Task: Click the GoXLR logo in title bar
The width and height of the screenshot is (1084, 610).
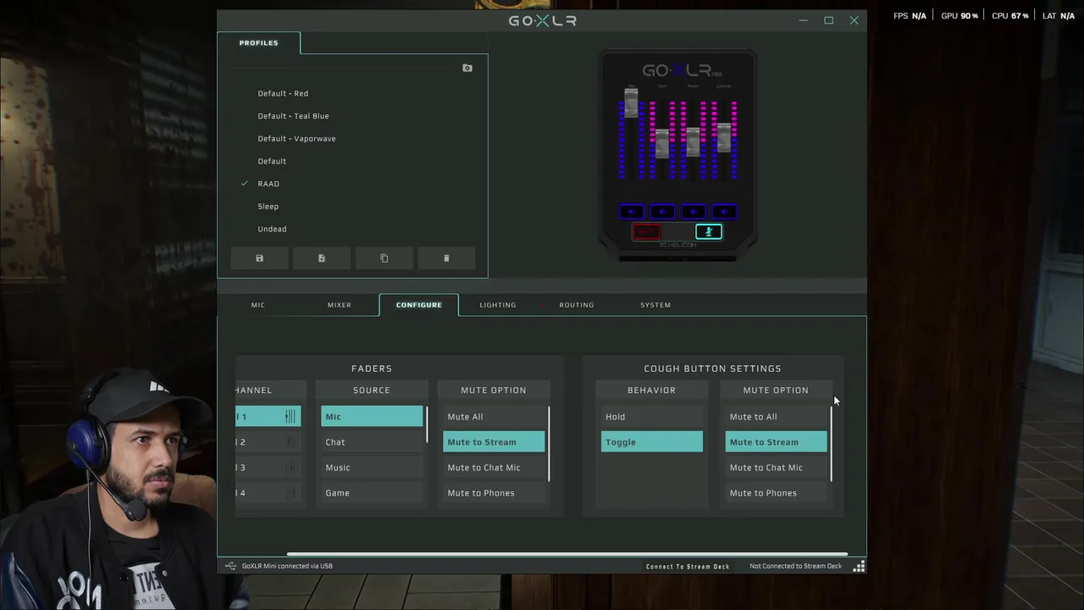Action: (542, 20)
